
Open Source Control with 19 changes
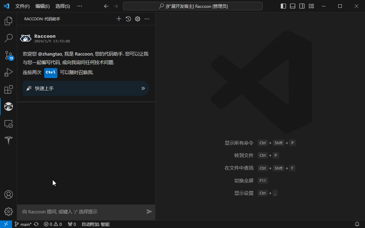(8, 55)
